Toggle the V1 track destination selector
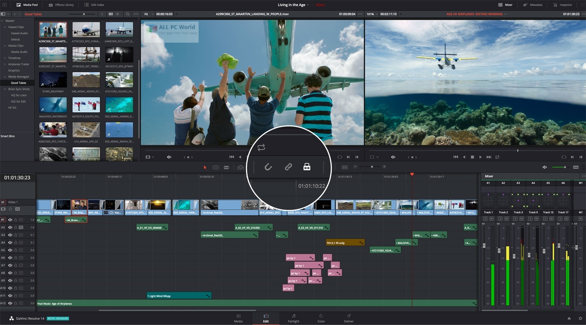 3,202
